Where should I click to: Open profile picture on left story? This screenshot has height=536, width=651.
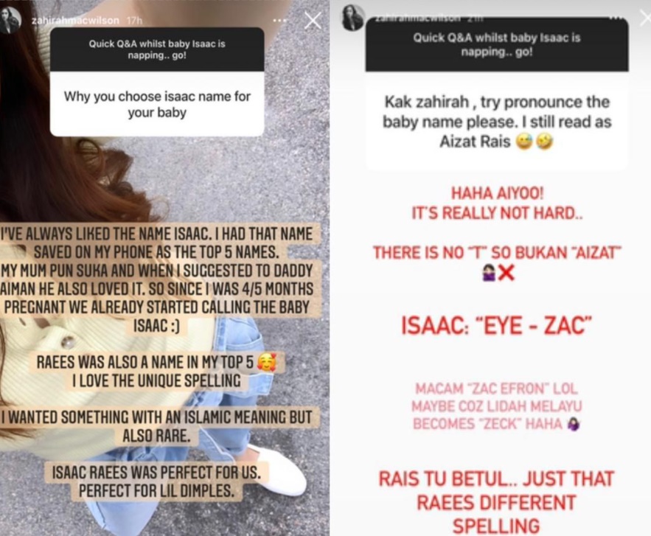[11, 20]
